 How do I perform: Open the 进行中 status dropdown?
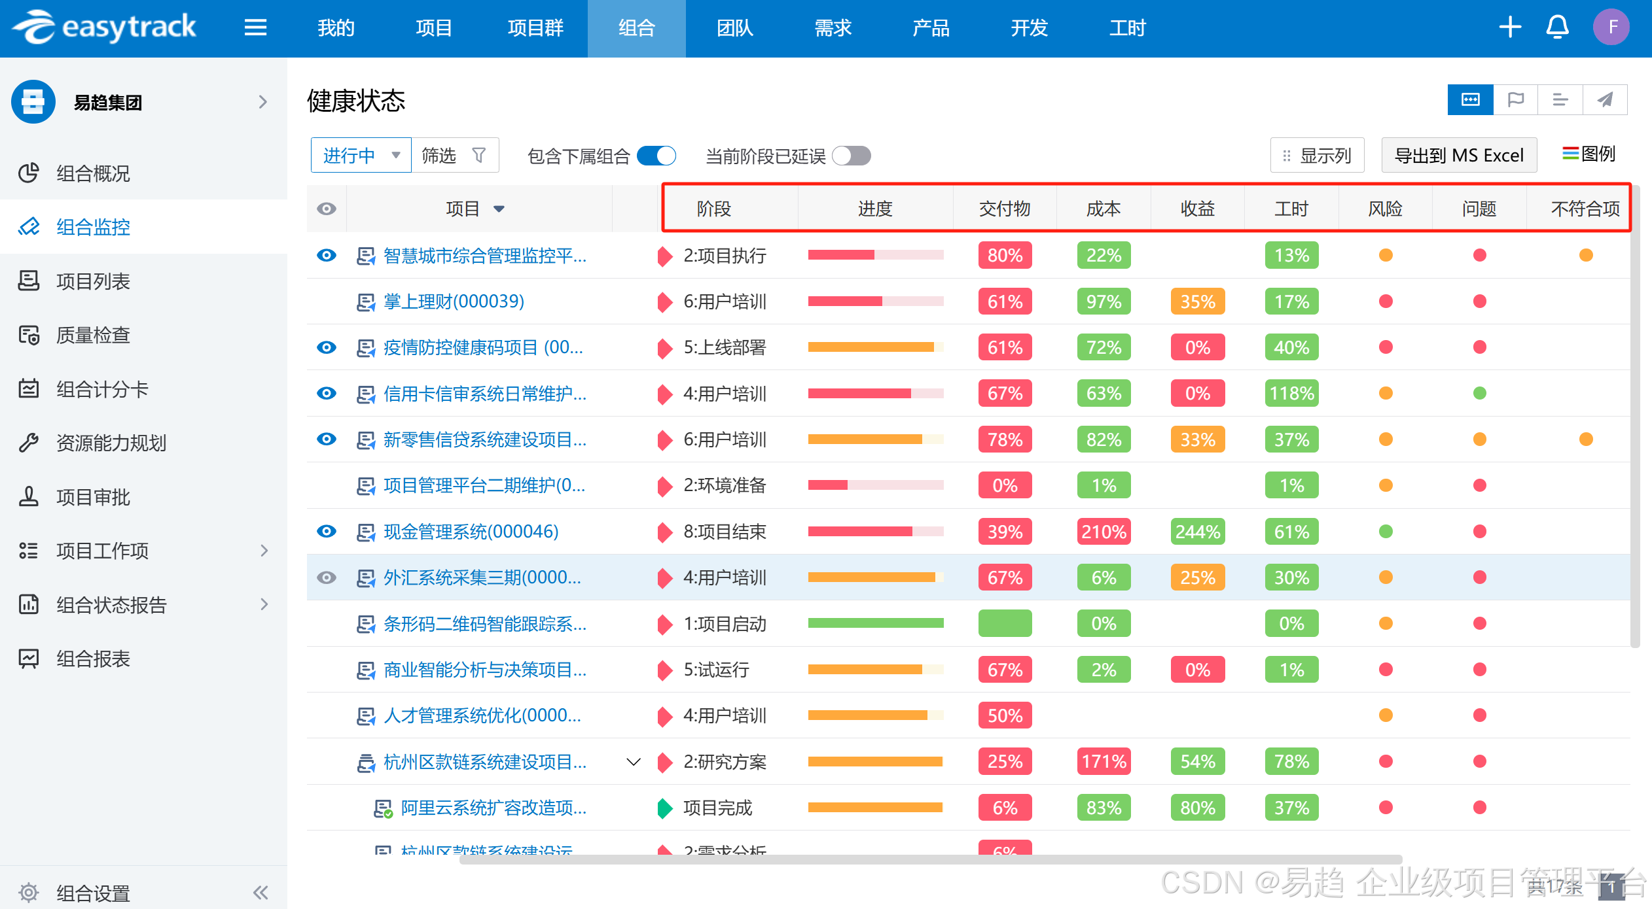pos(361,156)
